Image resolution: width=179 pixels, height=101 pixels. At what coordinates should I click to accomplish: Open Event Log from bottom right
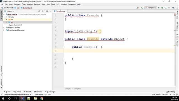click(x=170, y=92)
